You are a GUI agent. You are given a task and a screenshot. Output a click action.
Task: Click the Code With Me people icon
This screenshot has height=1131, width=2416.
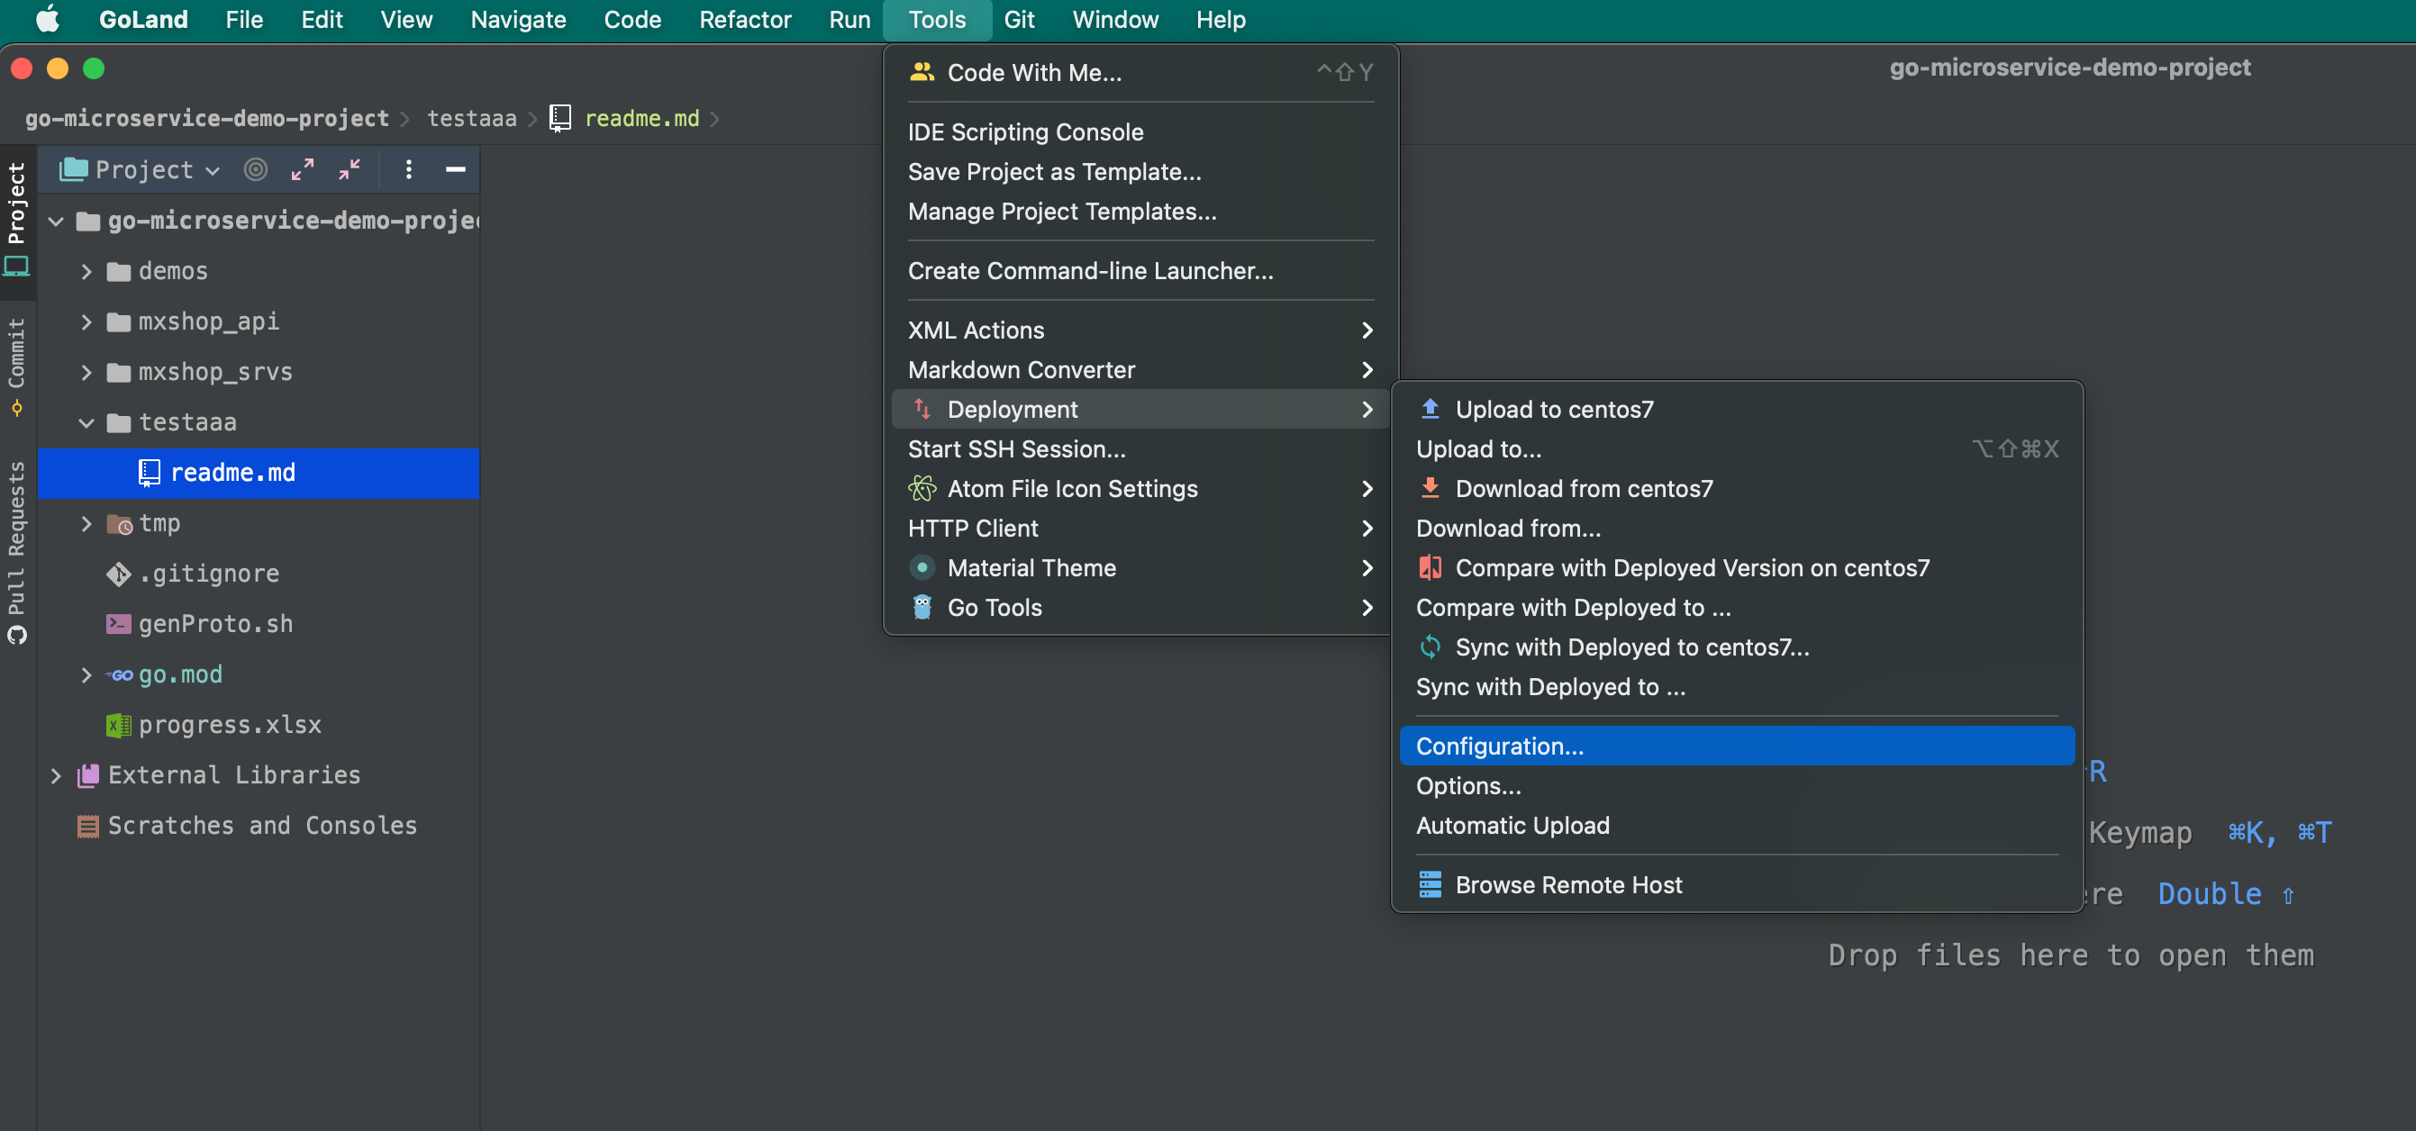tap(922, 72)
